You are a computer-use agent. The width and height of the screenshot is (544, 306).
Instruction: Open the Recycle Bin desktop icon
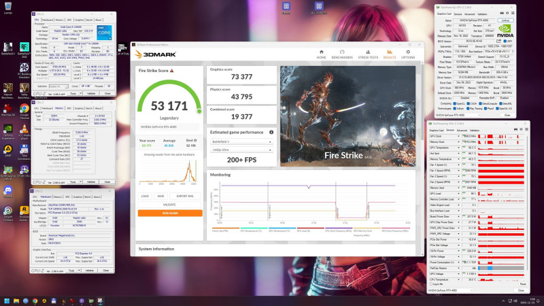pyautogui.click(x=7, y=8)
